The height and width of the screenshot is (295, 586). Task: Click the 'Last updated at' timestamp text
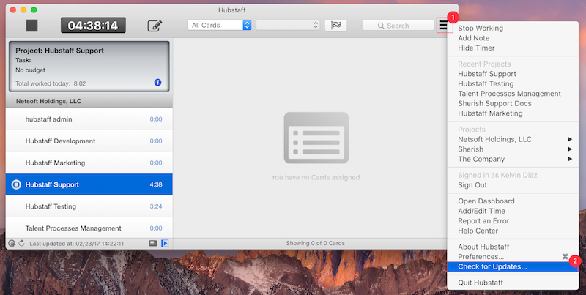(x=77, y=244)
